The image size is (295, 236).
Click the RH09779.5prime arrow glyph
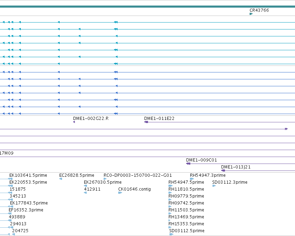tap(170, 200)
